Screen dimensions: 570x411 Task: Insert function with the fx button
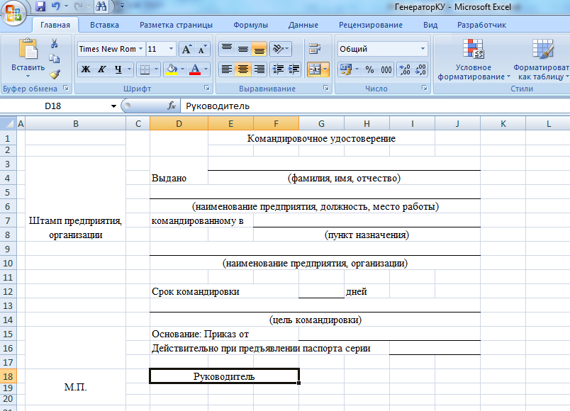click(172, 106)
